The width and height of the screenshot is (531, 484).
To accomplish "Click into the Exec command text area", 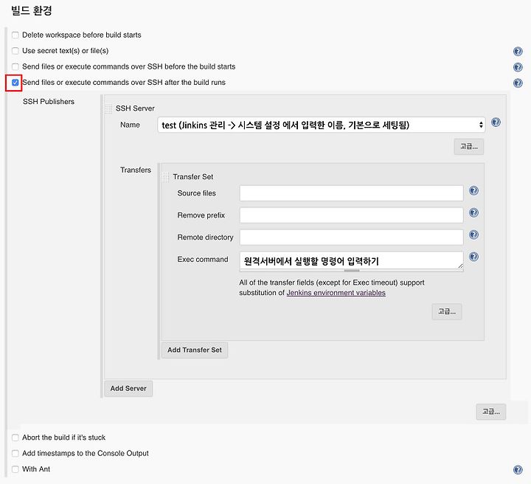I will [352, 260].
